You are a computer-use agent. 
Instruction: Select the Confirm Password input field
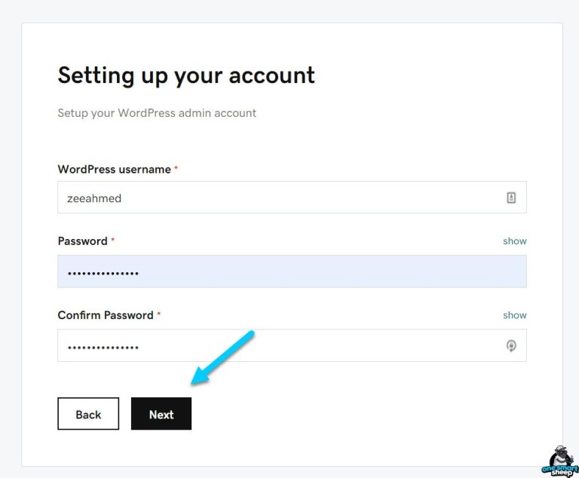[x=279, y=346]
